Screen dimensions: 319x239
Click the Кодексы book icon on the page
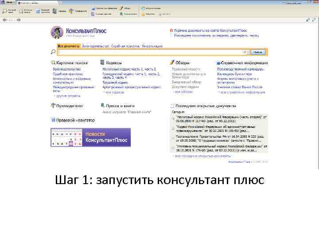point(102,62)
